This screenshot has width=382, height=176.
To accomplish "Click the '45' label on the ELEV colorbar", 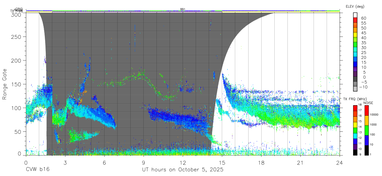I will pos(363,33).
